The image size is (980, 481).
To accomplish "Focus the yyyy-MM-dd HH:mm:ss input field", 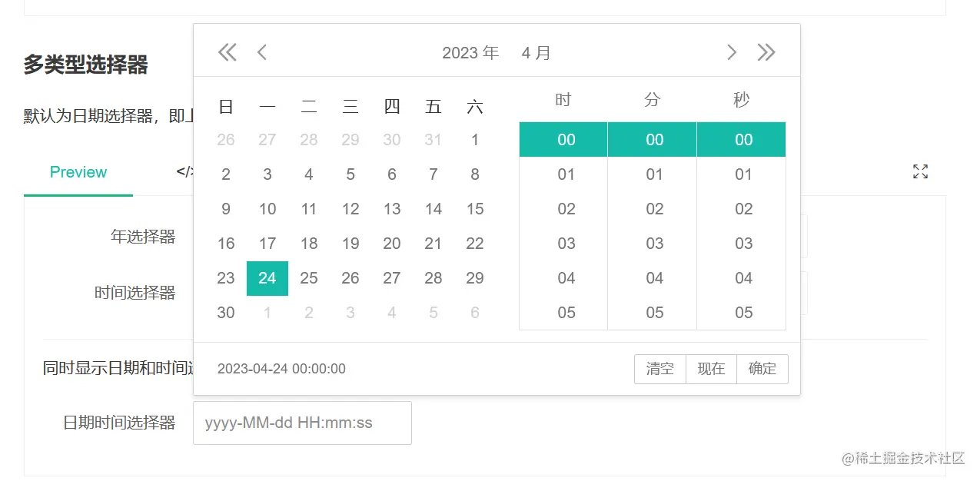I will pyautogui.click(x=302, y=423).
